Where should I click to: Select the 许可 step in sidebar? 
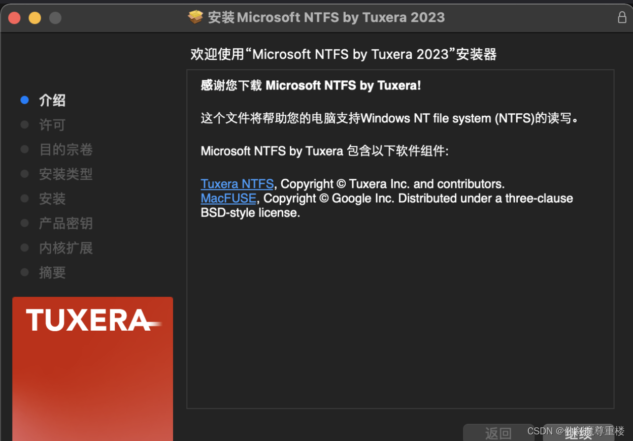[52, 125]
